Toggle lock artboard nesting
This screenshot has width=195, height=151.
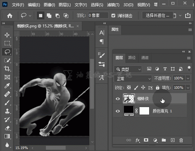click(x=150, y=88)
